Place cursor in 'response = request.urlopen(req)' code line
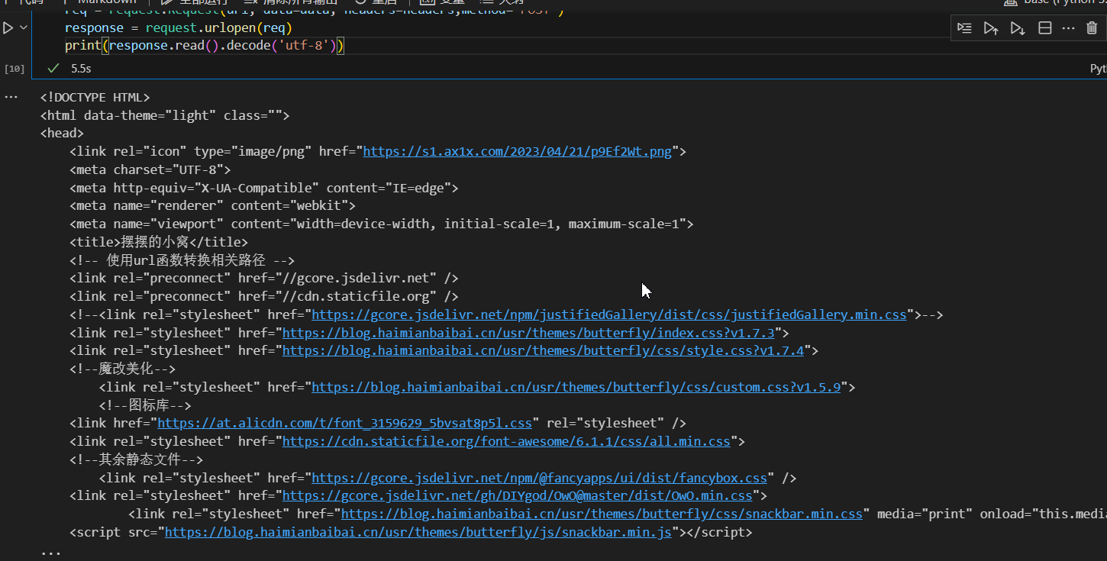Image resolution: width=1107 pixels, height=561 pixels. (x=179, y=28)
